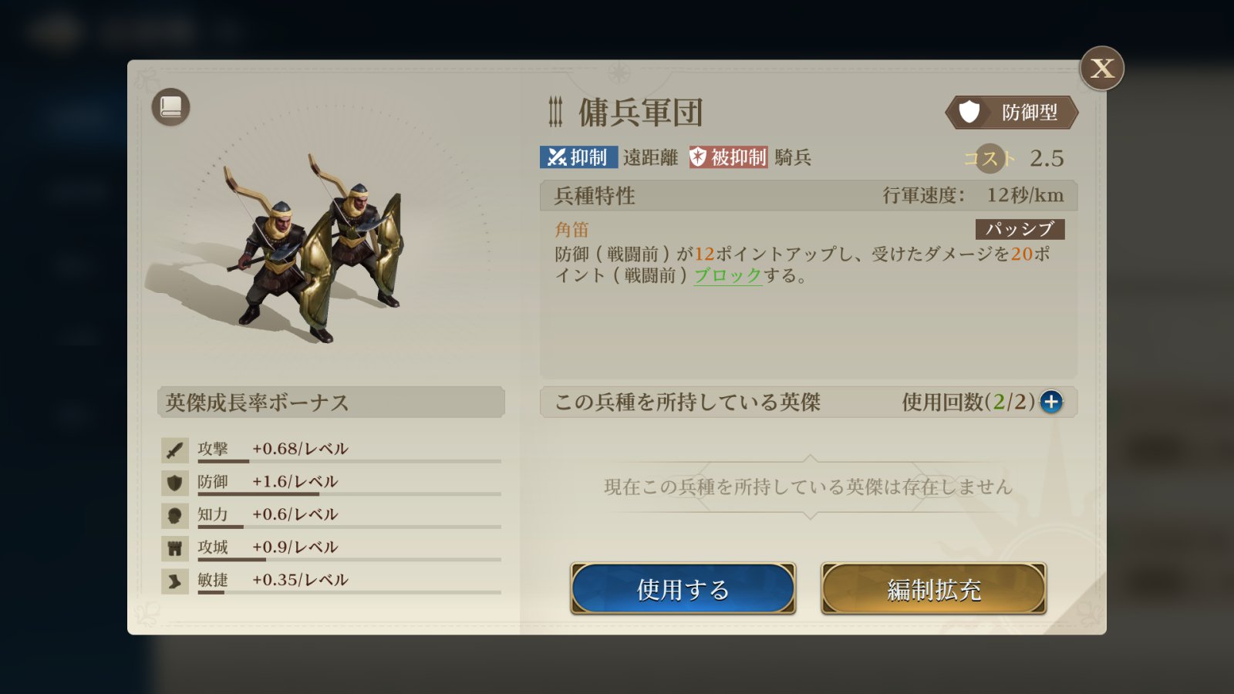1234x694 pixels.
Task: Click the 防御 growth rate bar
Action: coord(349,494)
